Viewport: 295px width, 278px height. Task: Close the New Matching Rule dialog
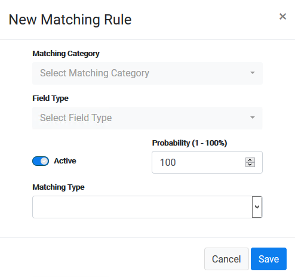[282, 17]
